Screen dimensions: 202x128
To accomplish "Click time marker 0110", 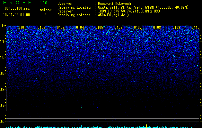I will (196, 28).
